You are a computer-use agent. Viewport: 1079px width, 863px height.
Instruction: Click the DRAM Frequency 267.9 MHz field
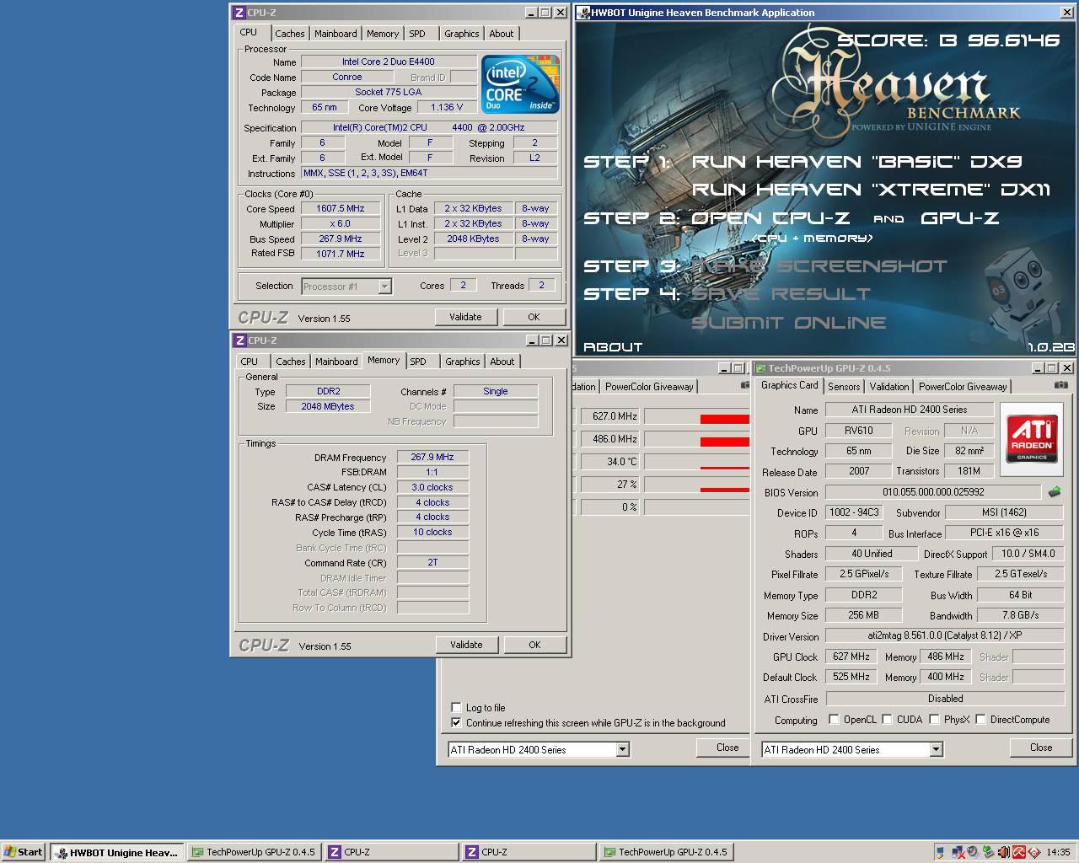pos(432,458)
